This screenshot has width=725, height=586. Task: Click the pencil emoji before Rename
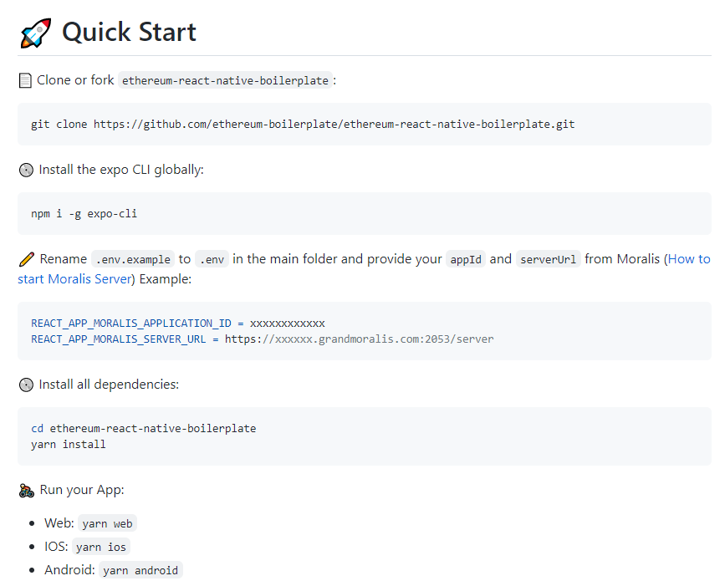(x=27, y=259)
